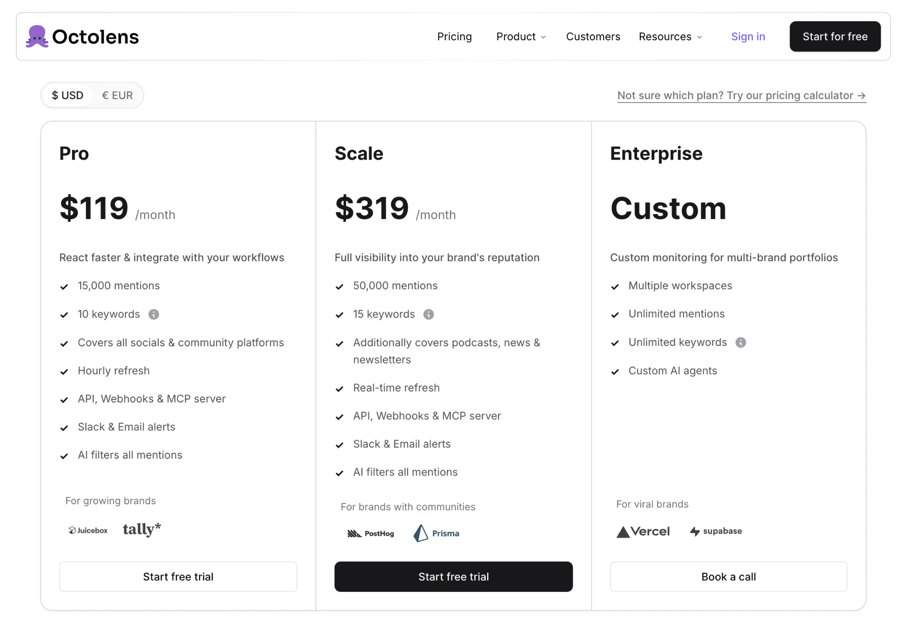Click the Vercel logo
906x625 pixels.
[x=643, y=532]
